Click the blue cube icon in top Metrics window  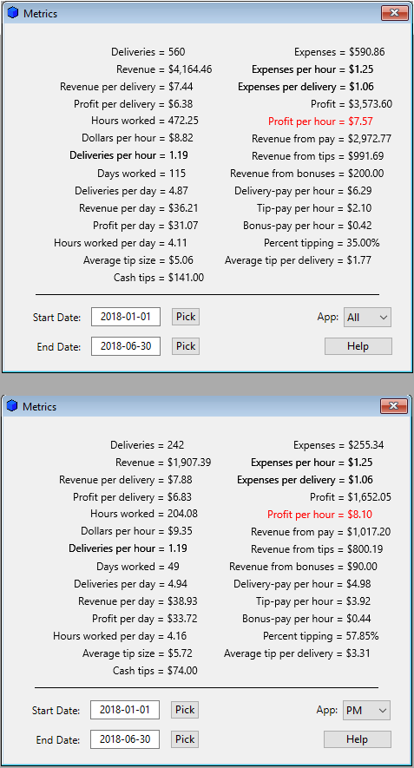click(13, 13)
